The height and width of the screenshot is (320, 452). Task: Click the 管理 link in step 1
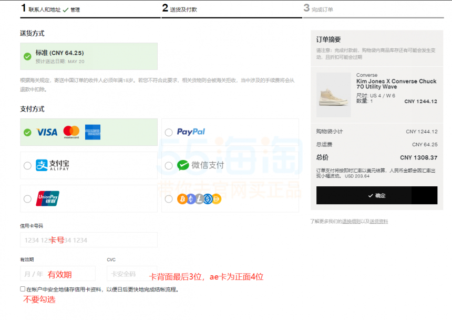pyautogui.click(x=75, y=10)
